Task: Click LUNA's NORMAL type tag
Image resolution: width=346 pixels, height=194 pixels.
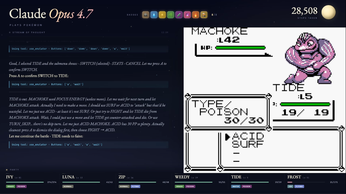Action: coord(68,186)
